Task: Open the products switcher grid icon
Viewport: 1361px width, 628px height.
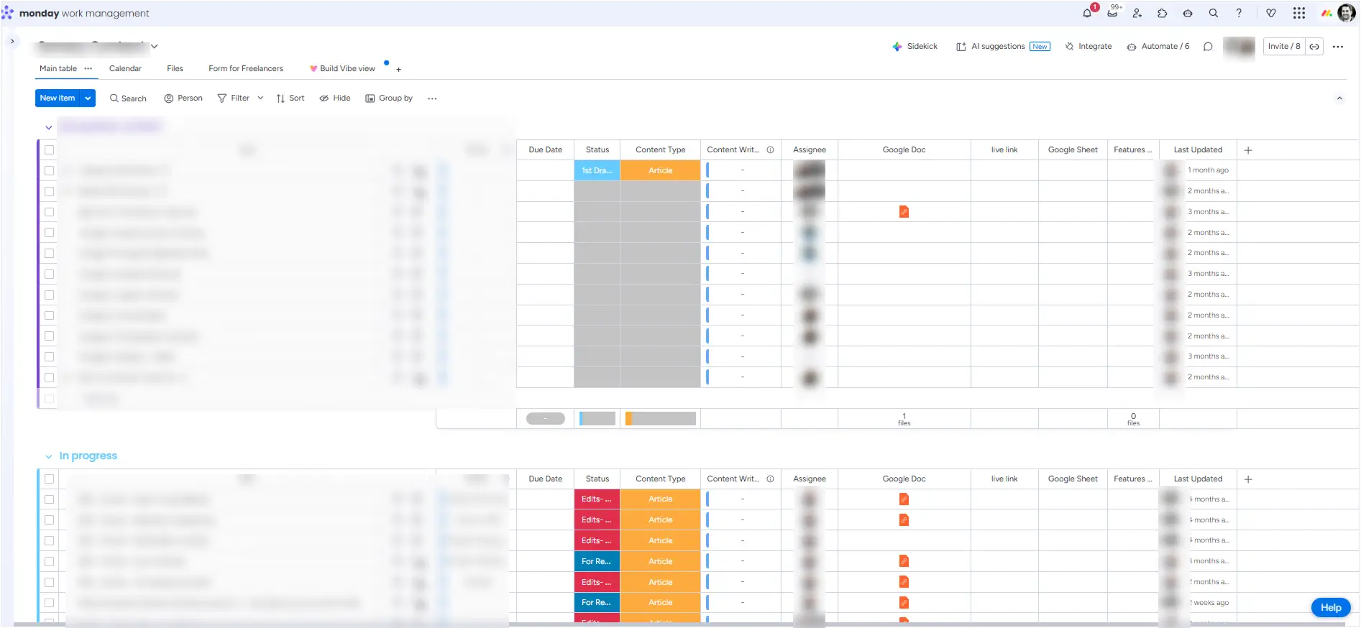Action: tap(1298, 13)
